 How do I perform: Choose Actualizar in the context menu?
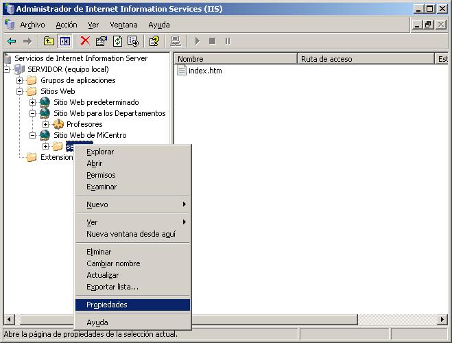(x=132, y=275)
